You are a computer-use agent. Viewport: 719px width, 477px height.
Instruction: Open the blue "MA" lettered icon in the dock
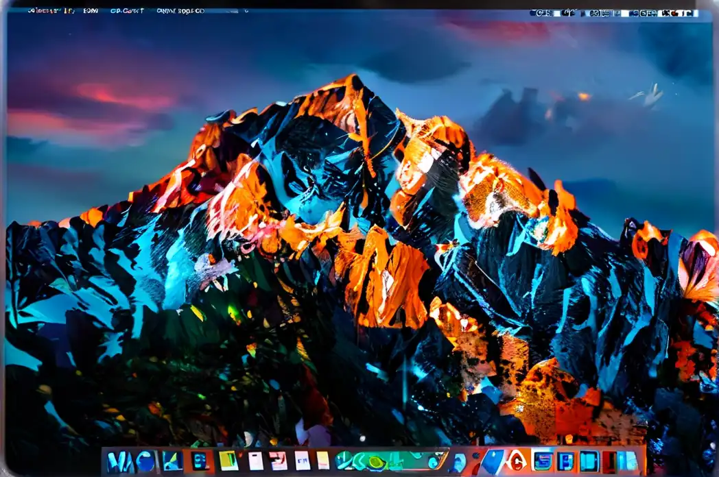coord(120,461)
